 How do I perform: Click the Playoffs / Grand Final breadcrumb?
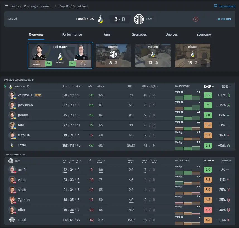point(73,6)
